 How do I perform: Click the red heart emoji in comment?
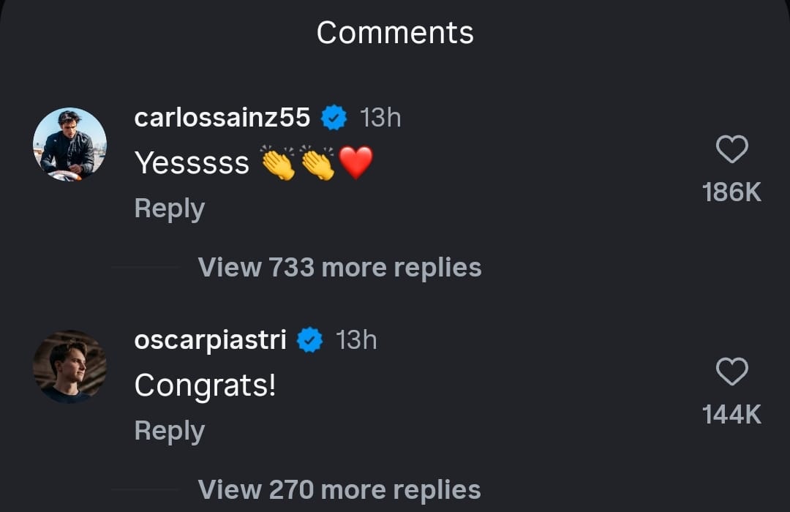[x=356, y=162]
